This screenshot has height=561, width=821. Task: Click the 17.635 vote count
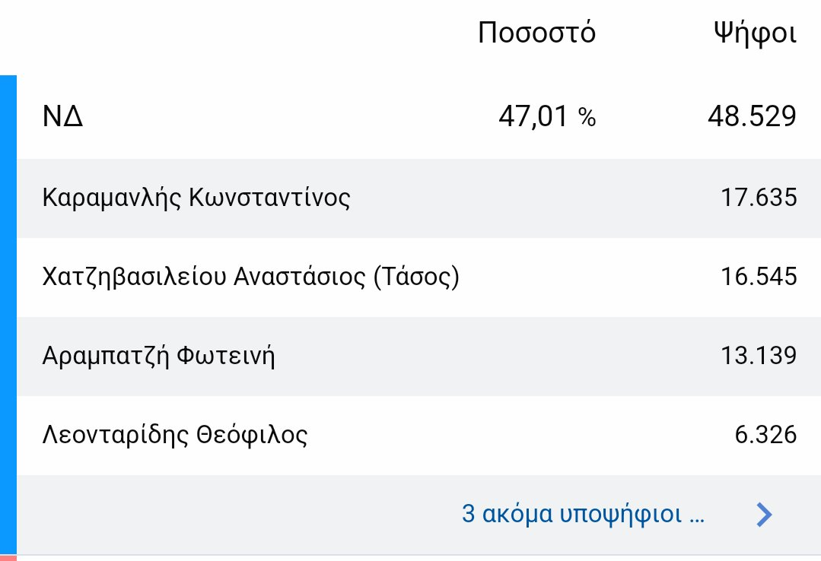(x=759, y=198)
